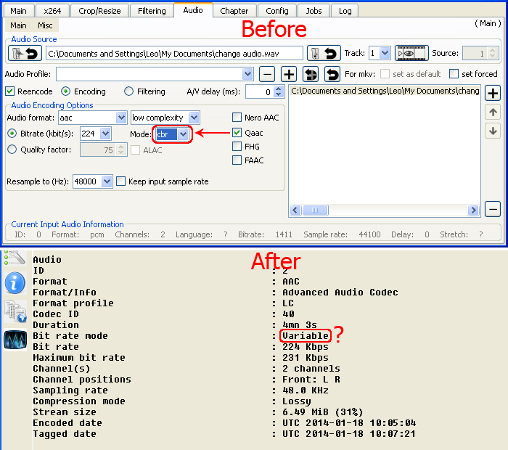
Task: Open the top-level Main tab
Action: tap(18, 11)
